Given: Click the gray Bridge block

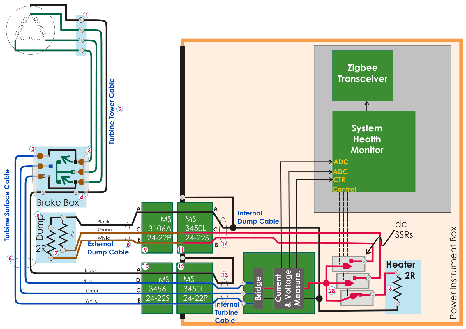Looking at the screenshot, I should [258, 288].
